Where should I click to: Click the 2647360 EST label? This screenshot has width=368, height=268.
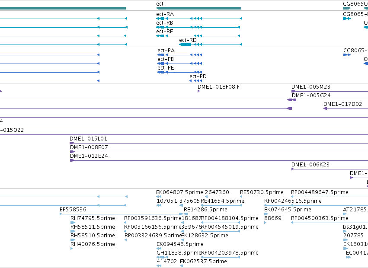217,192
